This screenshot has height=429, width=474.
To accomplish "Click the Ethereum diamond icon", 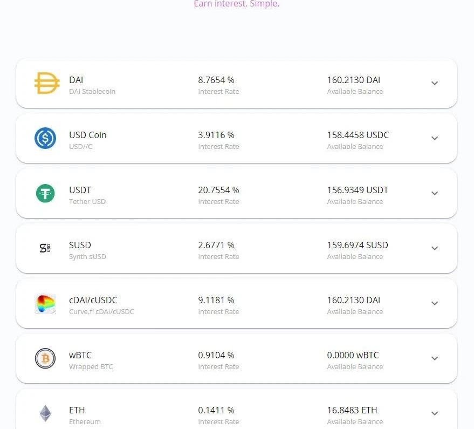I will coord(45,414).
